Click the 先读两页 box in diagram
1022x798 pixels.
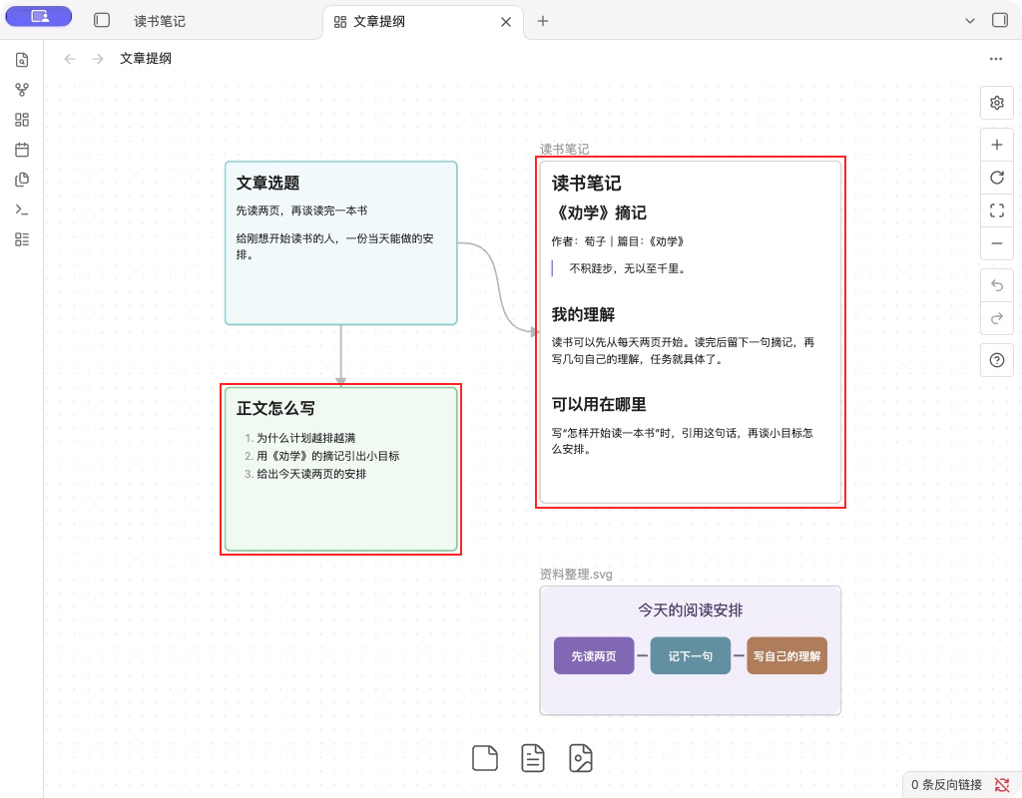click(x=594, y=655)
